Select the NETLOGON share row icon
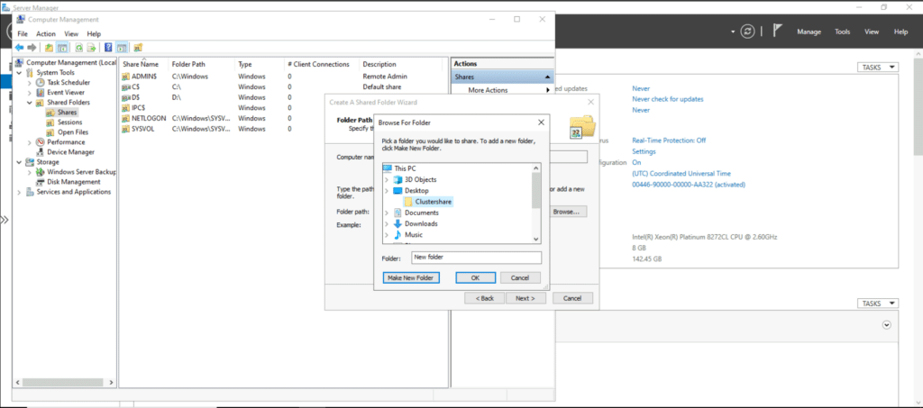This screenshot has width=923, height=408. pos(125,118)
